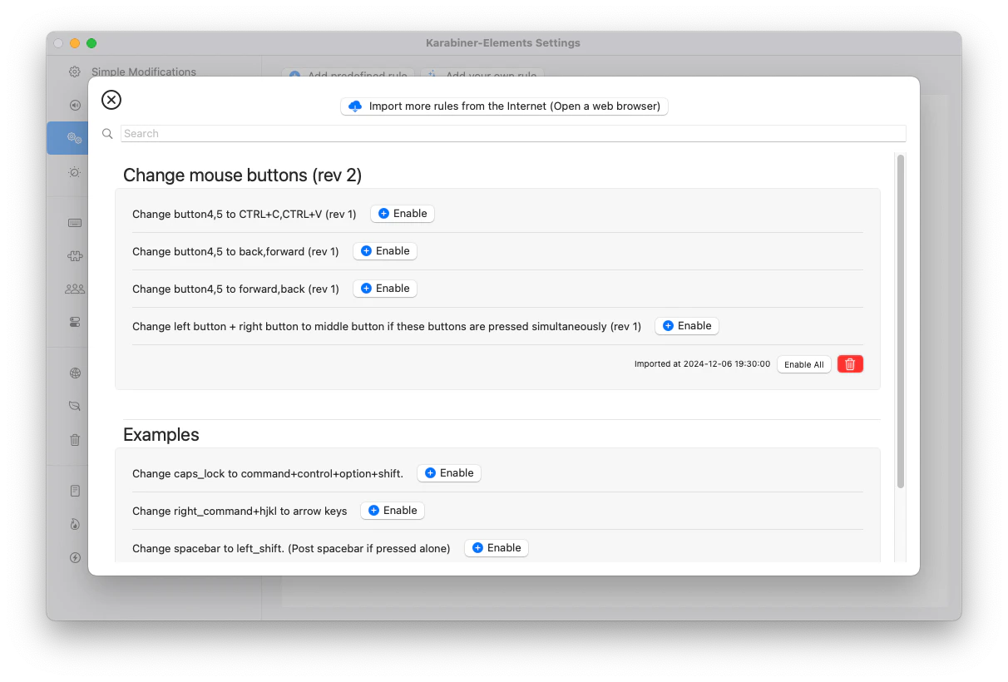Click plus icon for caps_lock rule
Screen dimensions: 1008x682
click(x=430, y=473)
